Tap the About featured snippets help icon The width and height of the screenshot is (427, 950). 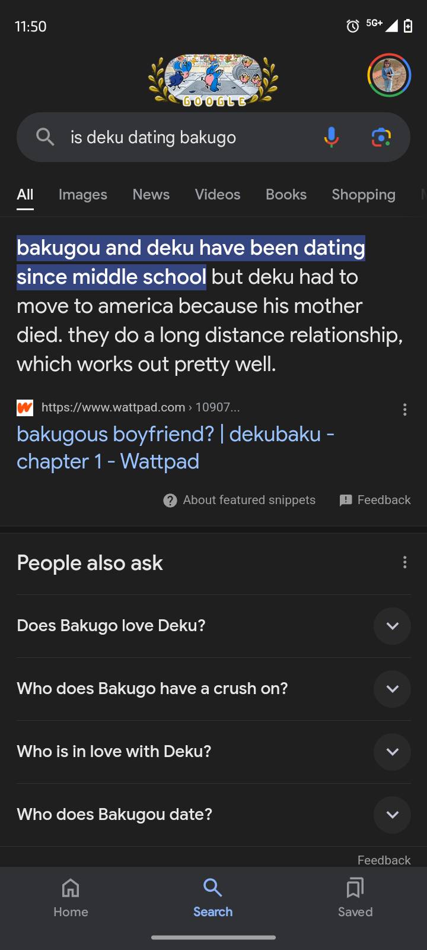coord(170,501)
